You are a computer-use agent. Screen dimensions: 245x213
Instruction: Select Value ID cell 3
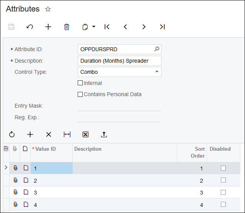(52, 192)
